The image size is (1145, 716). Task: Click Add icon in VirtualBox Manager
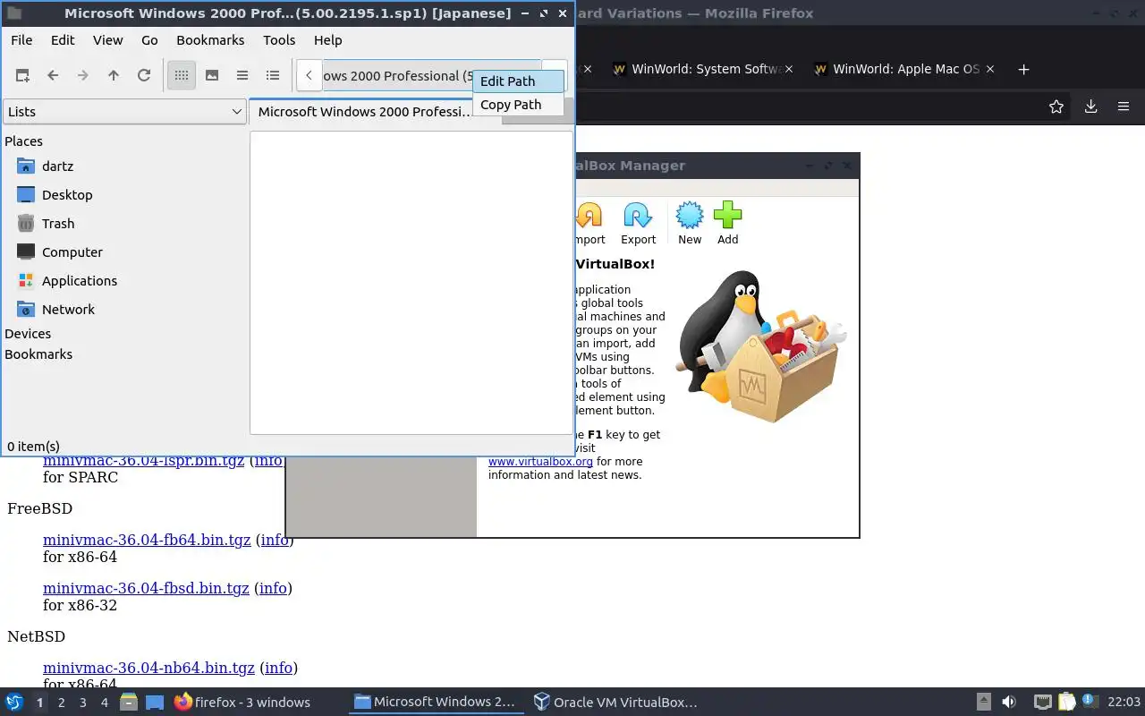point(727,223)
